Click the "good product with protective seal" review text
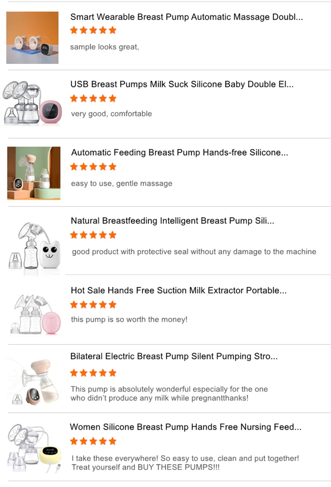 [194, 252]
